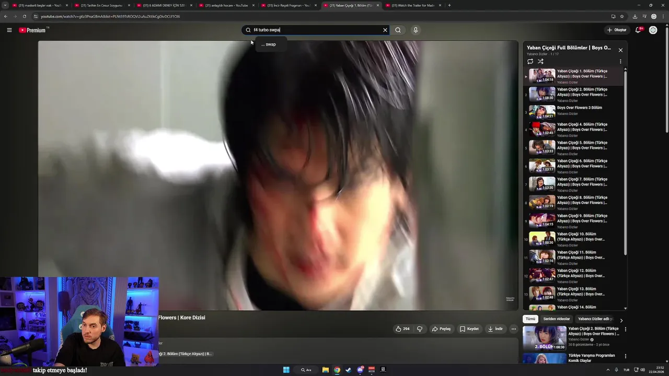Open recommended 2. Bölüm video thumbnail
The height and width of the screenshot is (376, 669).
pyautogui.click(x=544, y=338)
